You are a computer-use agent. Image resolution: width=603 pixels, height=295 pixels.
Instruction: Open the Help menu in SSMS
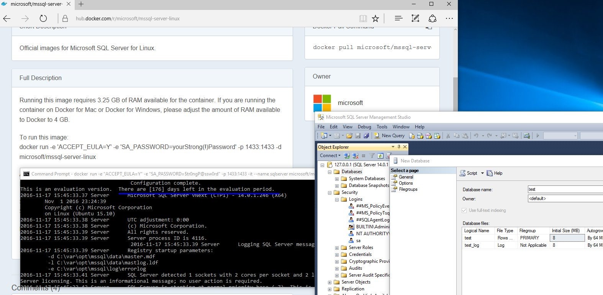pos(419,127)
